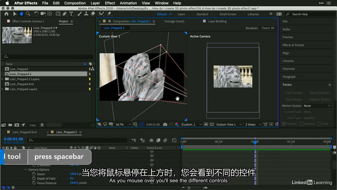This screenshot has width=337, height=190.
Task: Open the Graph Editor button in timeline
Action: 174,140
